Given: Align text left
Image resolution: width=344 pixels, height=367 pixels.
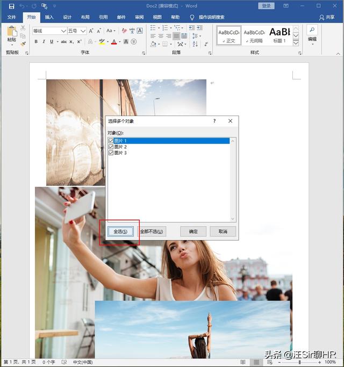Looking at the screenshot, I should (x=153, y=36).
